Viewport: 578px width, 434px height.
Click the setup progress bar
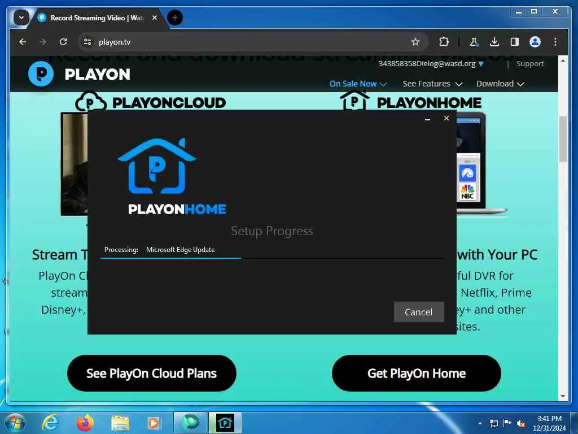click(x=272, y=258)
